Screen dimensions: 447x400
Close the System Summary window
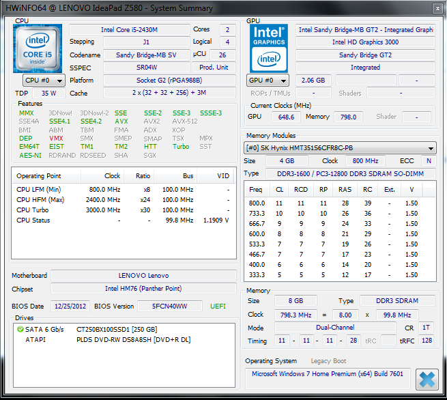click(437, 9)
